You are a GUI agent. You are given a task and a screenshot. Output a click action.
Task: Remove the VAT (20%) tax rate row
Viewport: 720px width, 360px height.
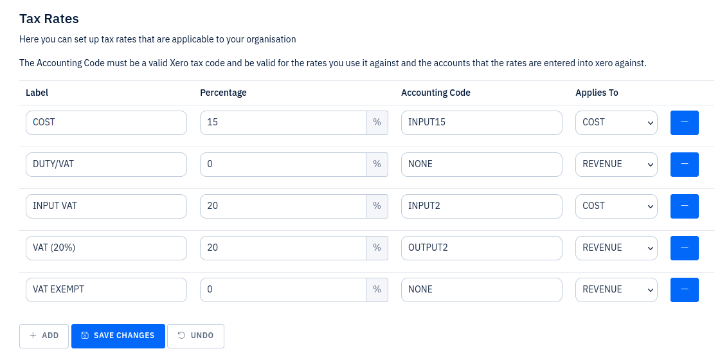coord(684,248)
